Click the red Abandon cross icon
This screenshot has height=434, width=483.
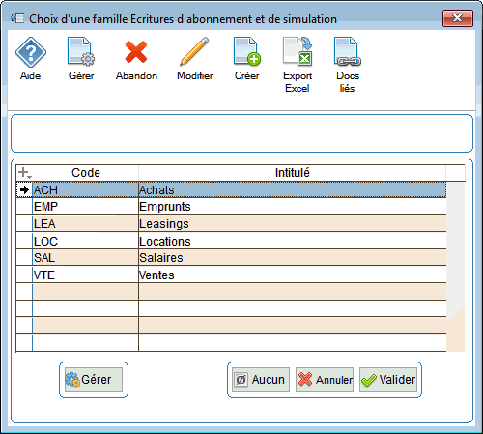(x=136, y=52)
